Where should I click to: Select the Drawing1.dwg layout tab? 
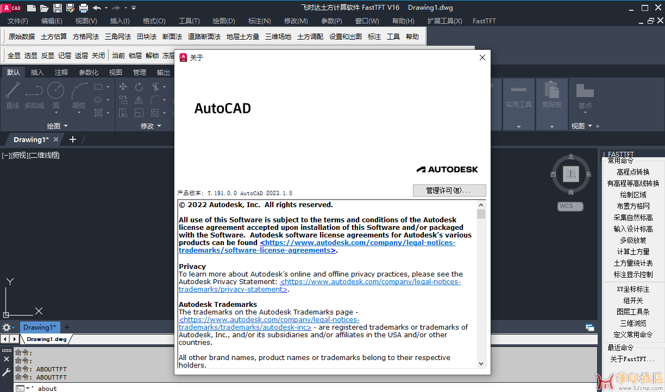pyautogui.click(x=47, y=339)
